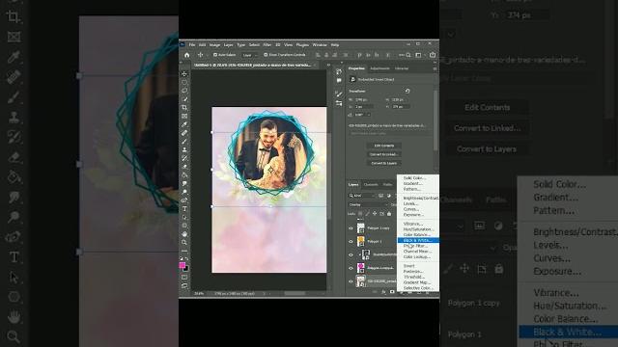
Task: Select the Crop tool in center window toolbar
Action: [x=184, y=107]
